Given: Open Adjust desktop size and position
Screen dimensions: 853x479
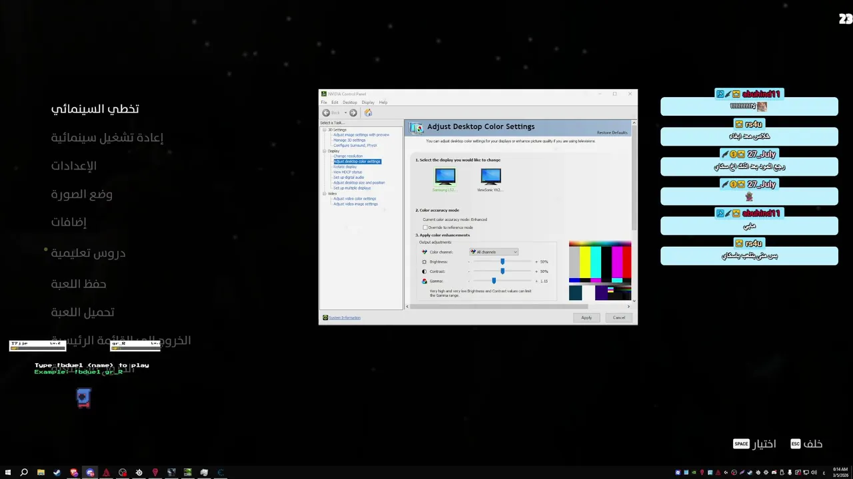Looking at the screenshot, I should tap(359, 183).
